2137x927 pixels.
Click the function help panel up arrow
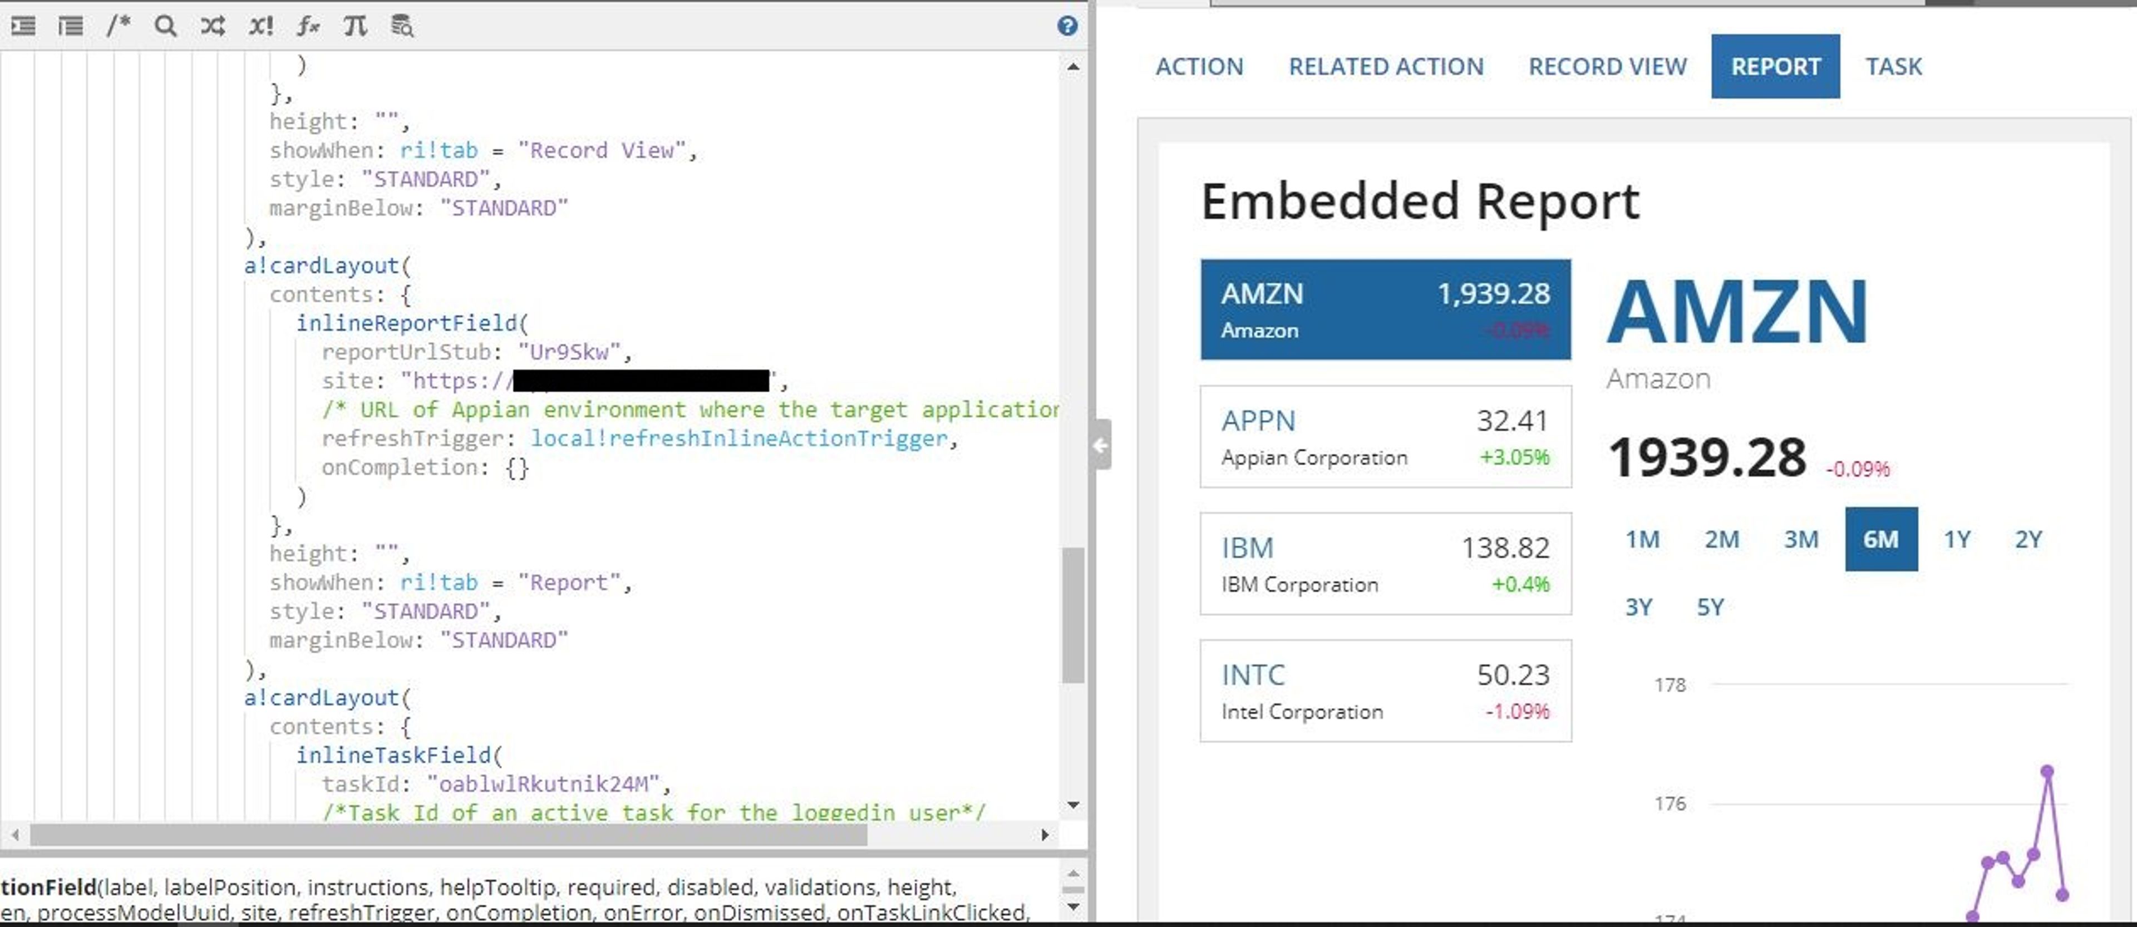(x=1074, y=874)
